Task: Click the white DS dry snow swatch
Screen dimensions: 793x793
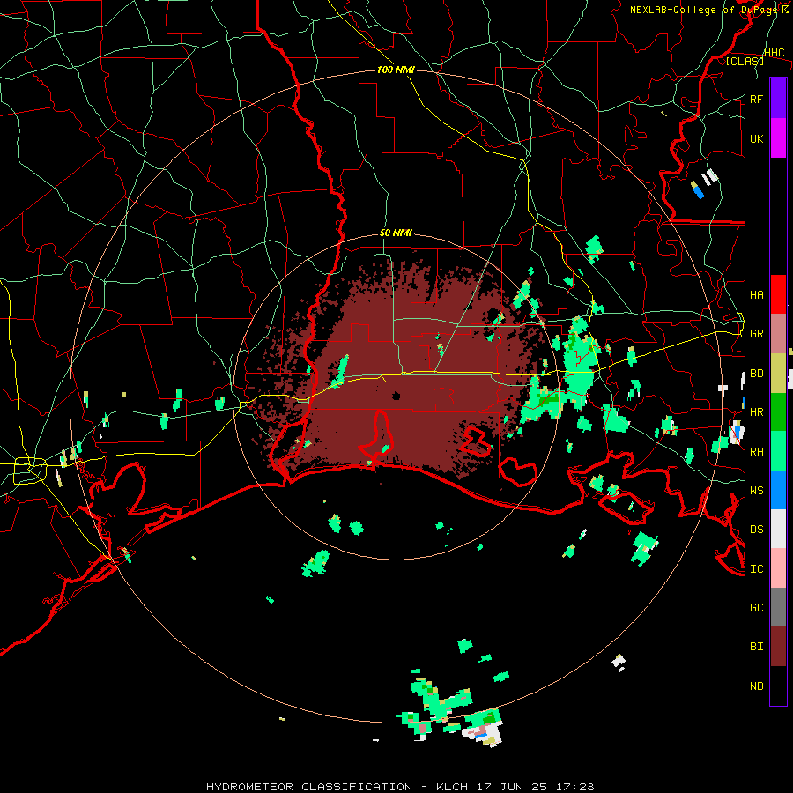Action: point(778,529)
